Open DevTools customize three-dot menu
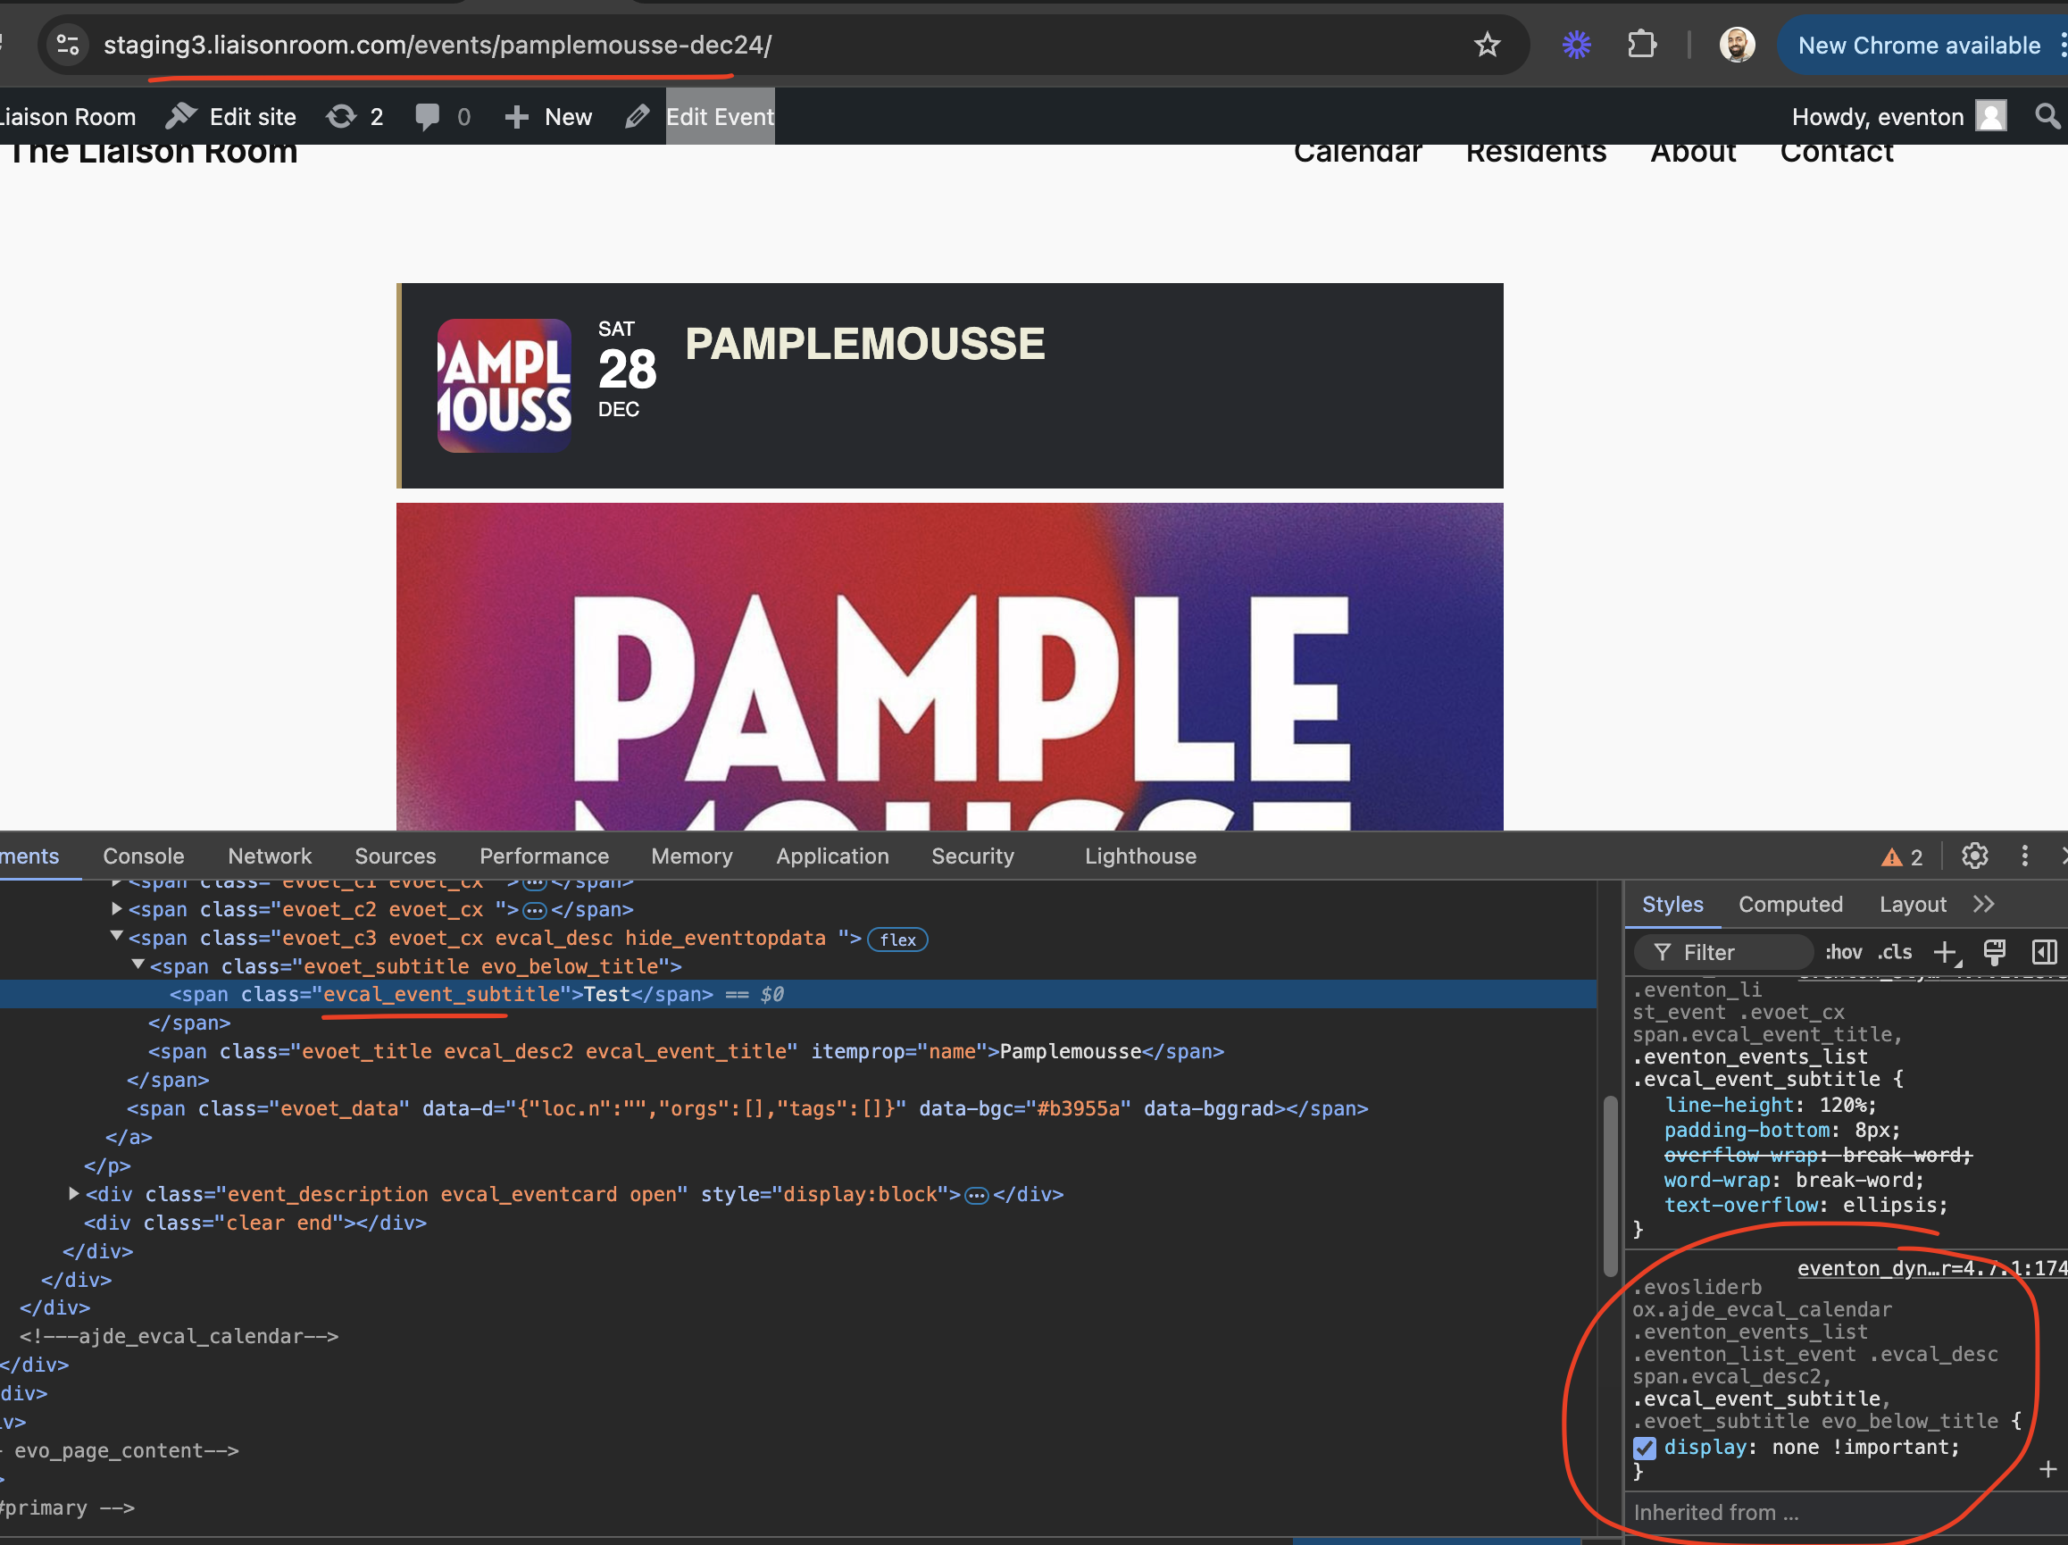Screen dimensions: 2068x1545 click(x=2024, y=856)
